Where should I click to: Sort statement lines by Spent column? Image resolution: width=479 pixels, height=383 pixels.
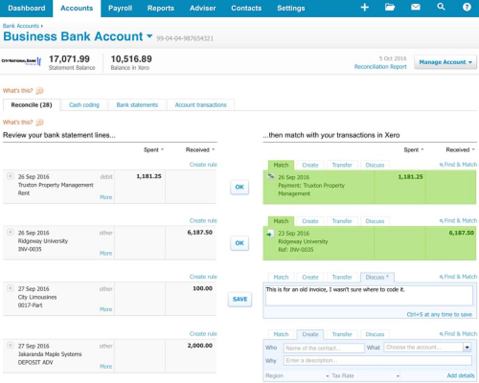point(154,150)
